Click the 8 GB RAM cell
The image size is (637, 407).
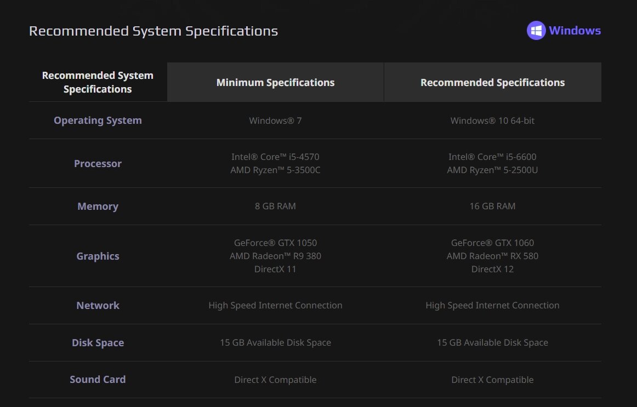coord(275,206)
